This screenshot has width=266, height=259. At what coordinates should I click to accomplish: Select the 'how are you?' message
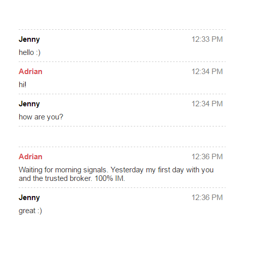[41, 117]
